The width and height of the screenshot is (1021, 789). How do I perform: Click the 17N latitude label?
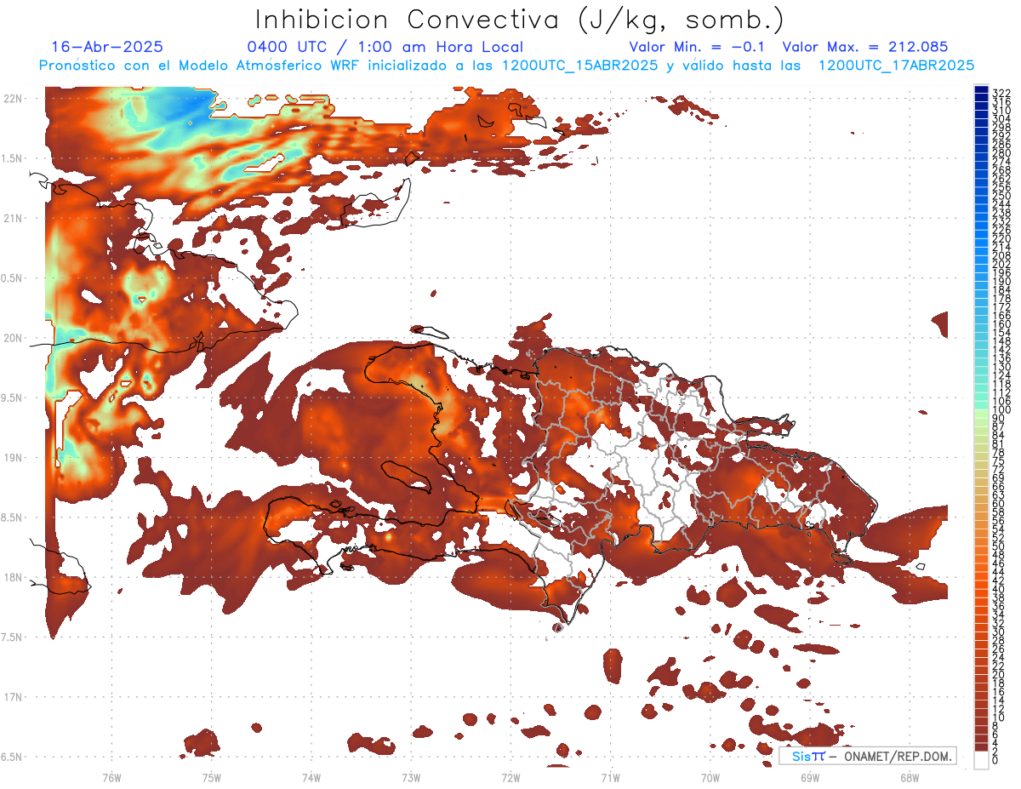click(14, 697)
